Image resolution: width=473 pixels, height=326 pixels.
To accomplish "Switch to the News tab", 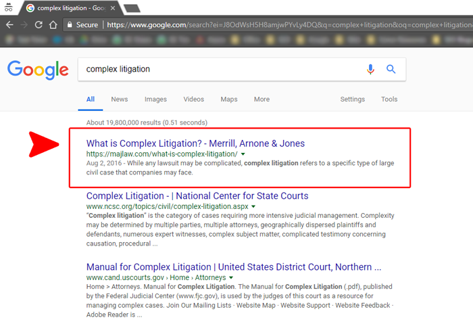I will 120,99.
